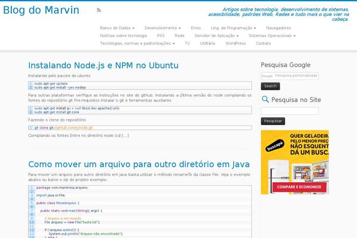
Task: Open the Utilitário category
Action: [x=208, y=43]
